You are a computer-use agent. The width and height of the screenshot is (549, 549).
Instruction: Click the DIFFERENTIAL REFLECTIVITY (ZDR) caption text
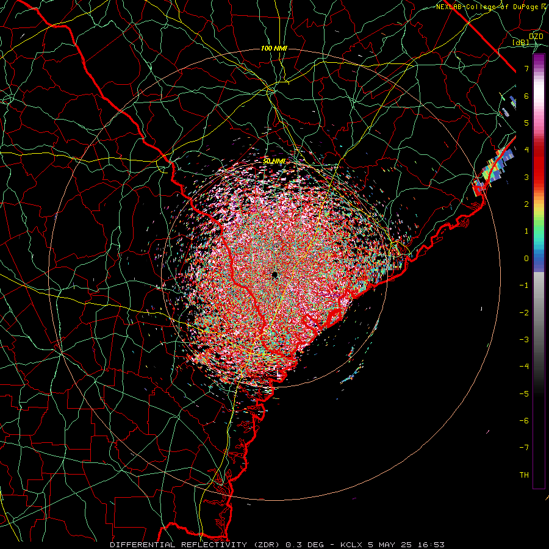click(x=196, y=545)
